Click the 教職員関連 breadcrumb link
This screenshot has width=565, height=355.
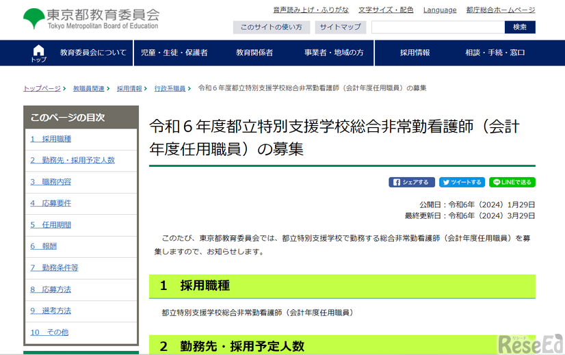(89, 88)
